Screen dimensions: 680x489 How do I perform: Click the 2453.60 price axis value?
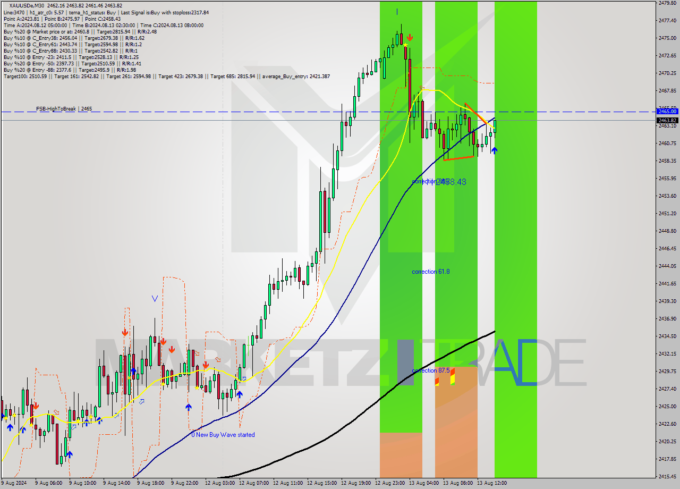[x=667, y=196]
